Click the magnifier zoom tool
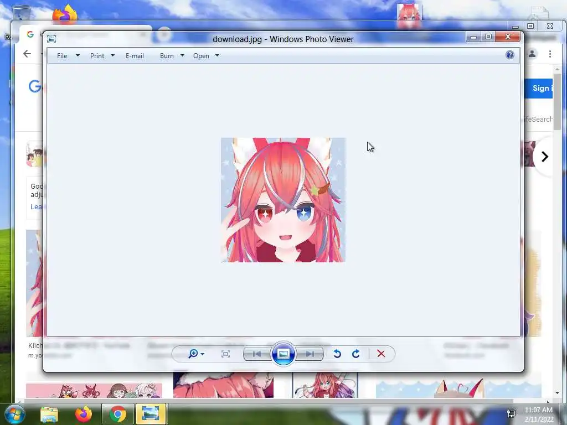Image resolution: width=567 pixels, height=425 pixels. tap(193, 354)
